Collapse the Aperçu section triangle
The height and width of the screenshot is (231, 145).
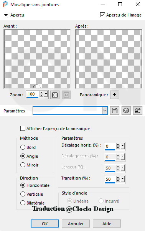pyautogui.click(x=6, y=15)
